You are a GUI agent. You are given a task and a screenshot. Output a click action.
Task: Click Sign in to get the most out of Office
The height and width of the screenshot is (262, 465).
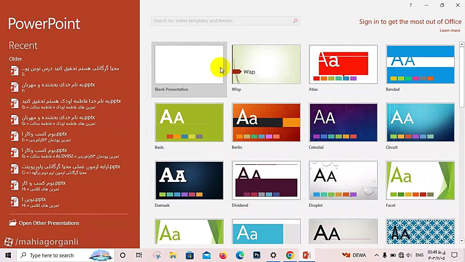tap(410, 22)
